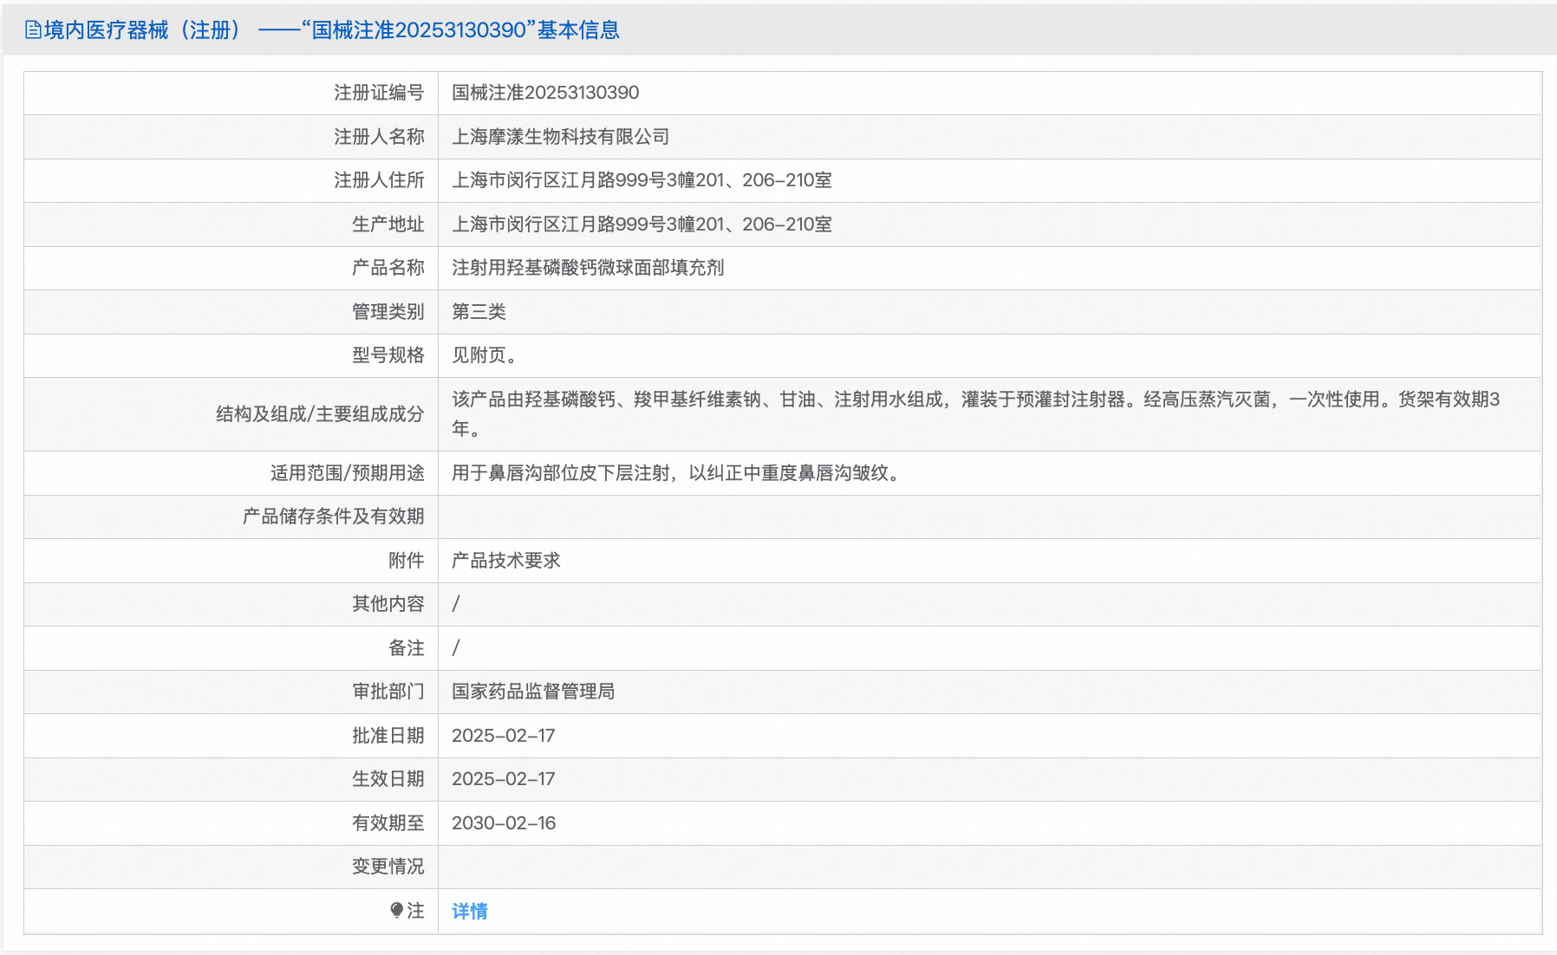Viewport: 1557px width, 955px height.
Task: Open the 详情 link in the 注 row
Action: coord(468,911)
